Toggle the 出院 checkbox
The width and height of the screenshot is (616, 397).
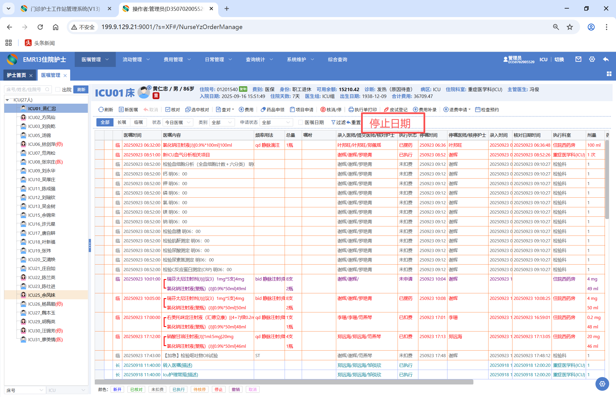[58, 89]
